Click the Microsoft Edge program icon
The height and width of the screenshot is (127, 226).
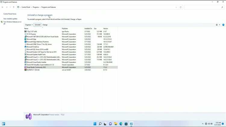pos(25,39)
